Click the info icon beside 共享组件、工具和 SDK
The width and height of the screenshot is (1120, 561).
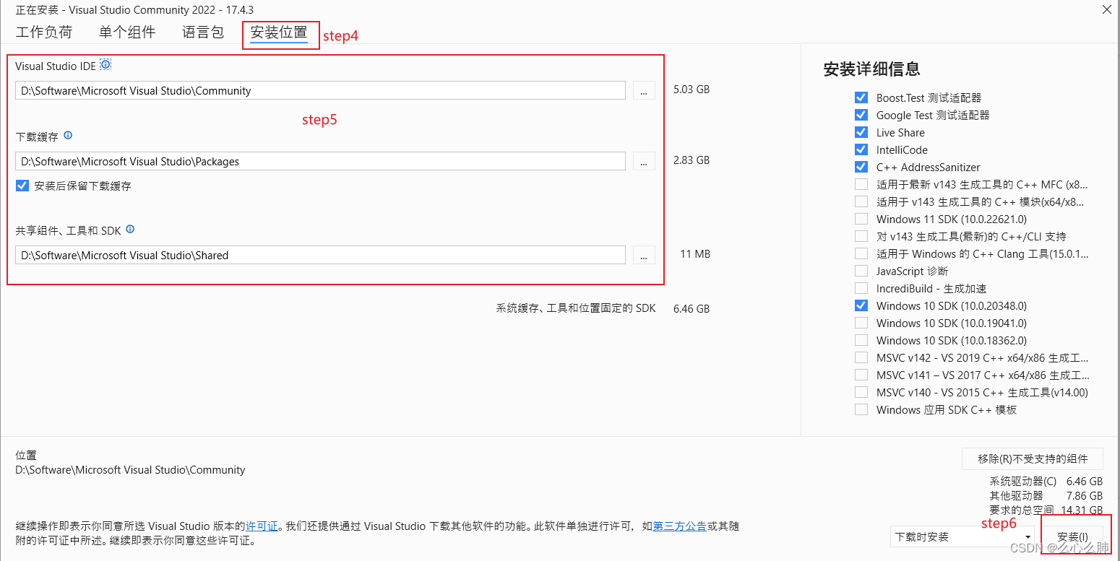[130, 229]
